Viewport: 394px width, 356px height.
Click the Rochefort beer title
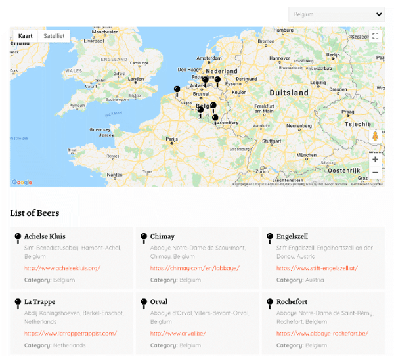pos(292,301)
